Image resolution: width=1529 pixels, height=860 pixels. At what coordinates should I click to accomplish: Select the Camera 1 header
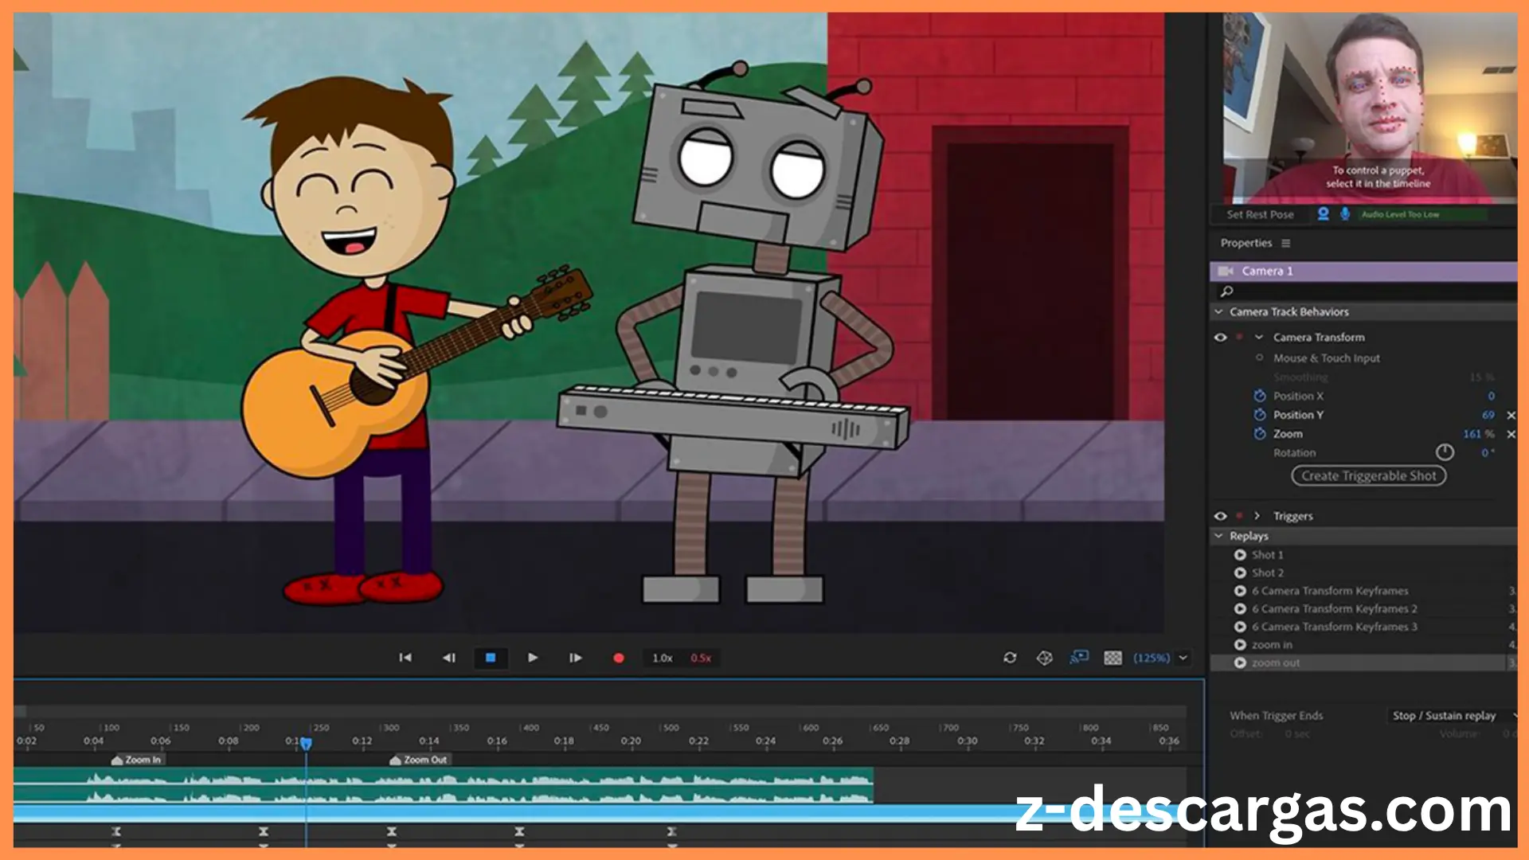[x=1363, y=271]
